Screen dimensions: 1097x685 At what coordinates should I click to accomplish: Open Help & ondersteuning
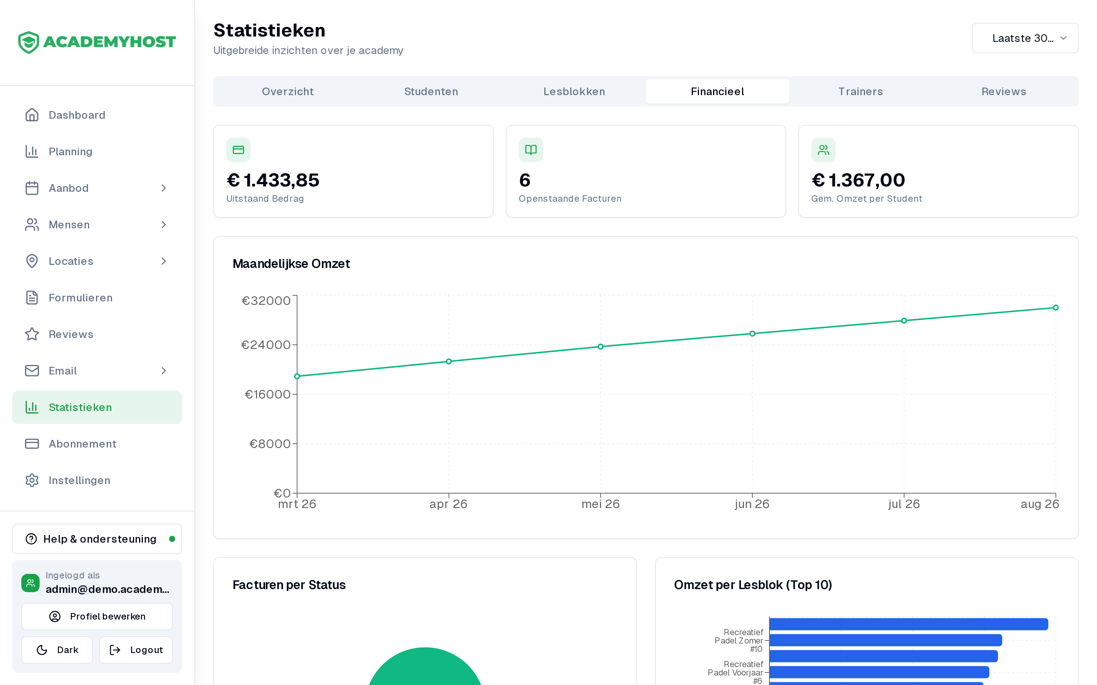97,538
